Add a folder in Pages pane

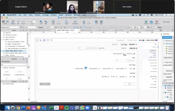[24, 30]
